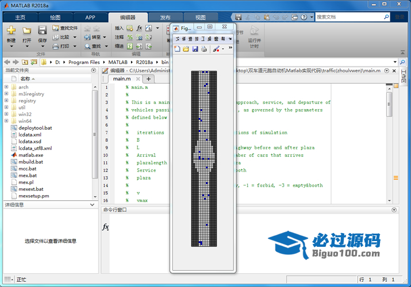
Task: Select the brush data tool in the Figure window
Action: [216, 49]
